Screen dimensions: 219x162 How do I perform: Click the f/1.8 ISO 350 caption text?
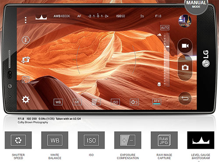49,119
